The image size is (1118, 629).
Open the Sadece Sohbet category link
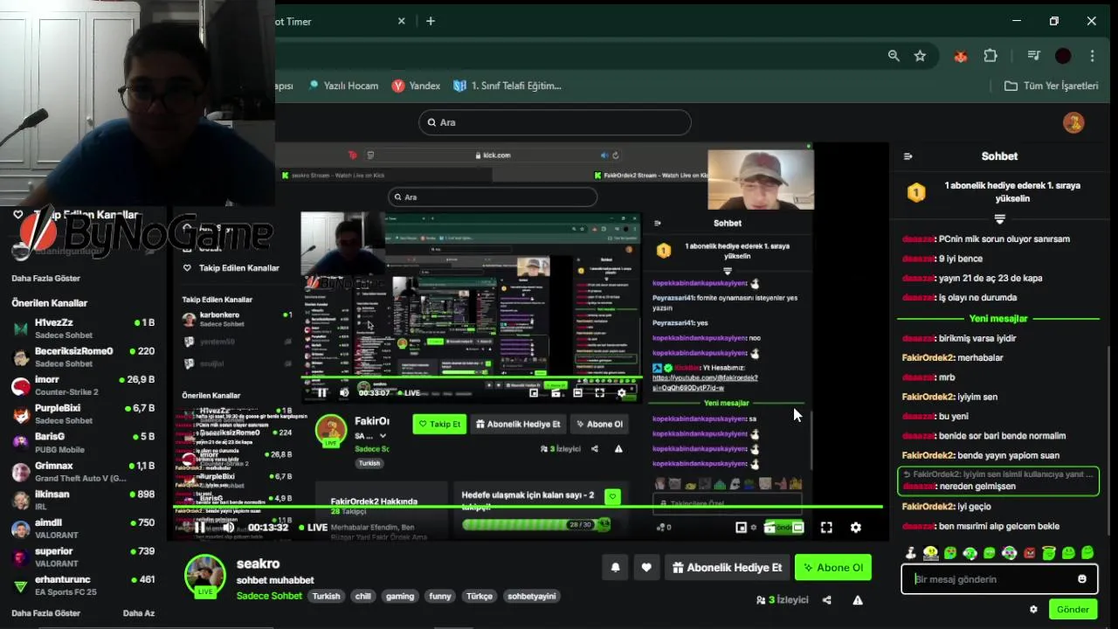[269, 596]
